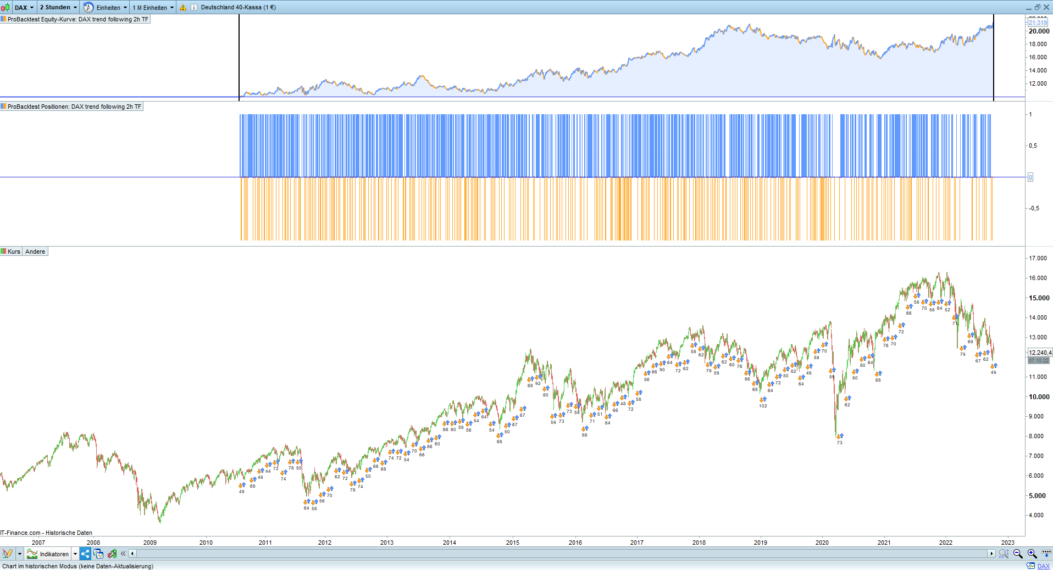
Task: Click the equity value label 21.319
Action: coord(1038,23)
